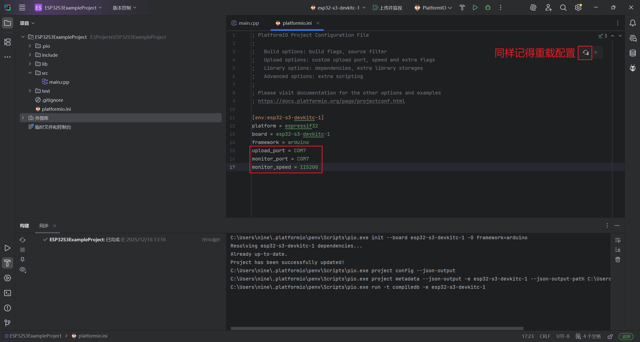Open the Terminal tool window icon
640x342 pixels.
click(7, 293)
